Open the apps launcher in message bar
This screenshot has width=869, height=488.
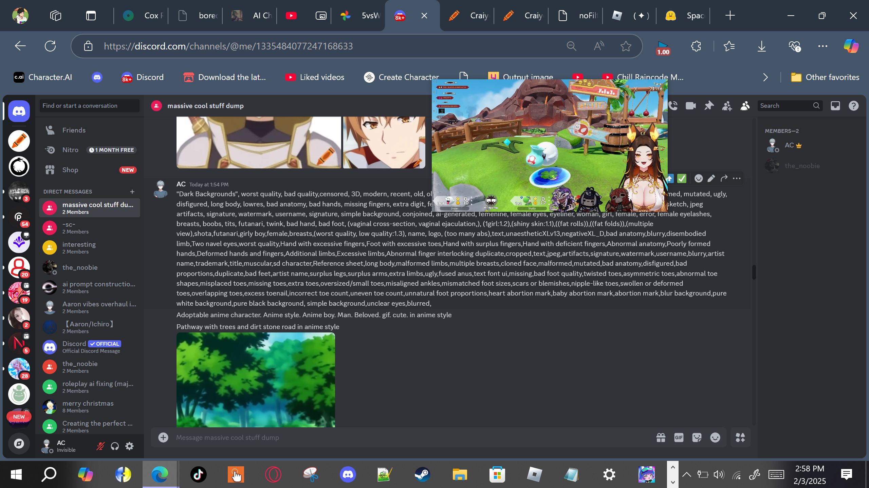click(740, 438)
